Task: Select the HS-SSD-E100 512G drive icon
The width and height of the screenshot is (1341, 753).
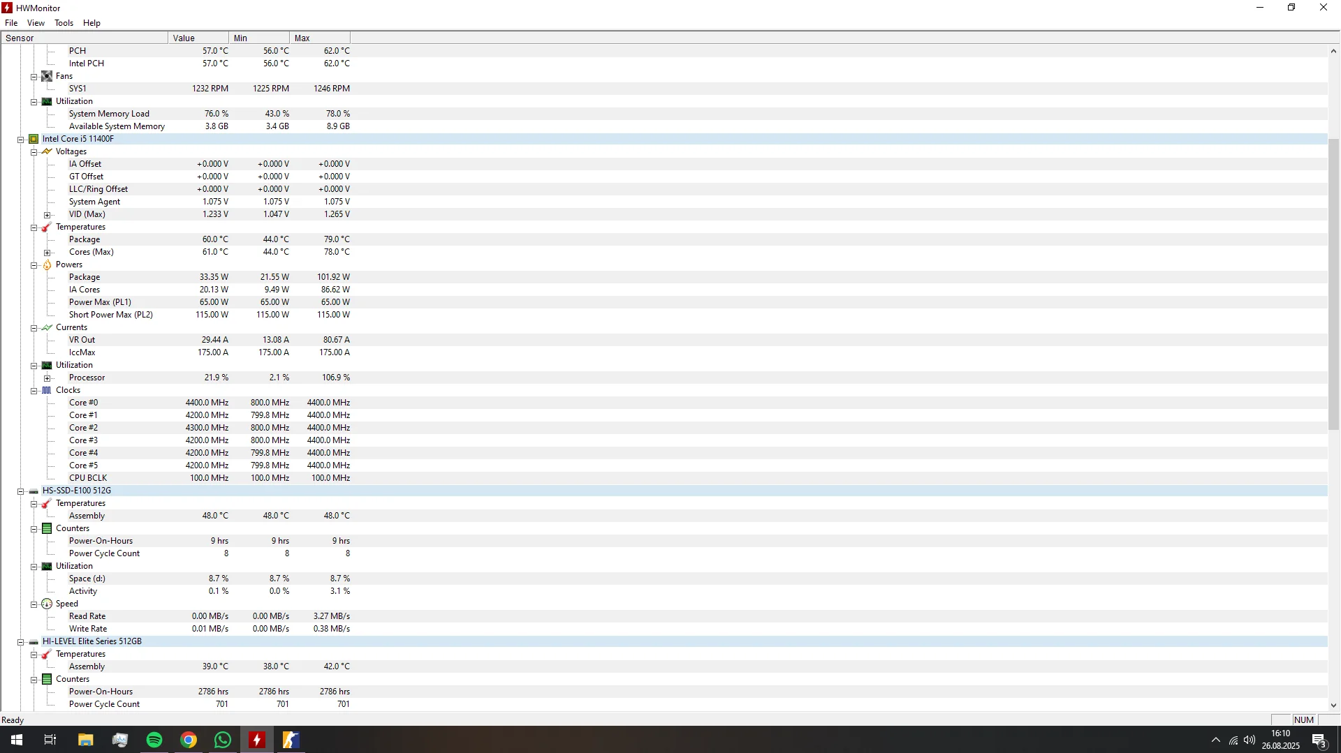Action: [34, 491]
